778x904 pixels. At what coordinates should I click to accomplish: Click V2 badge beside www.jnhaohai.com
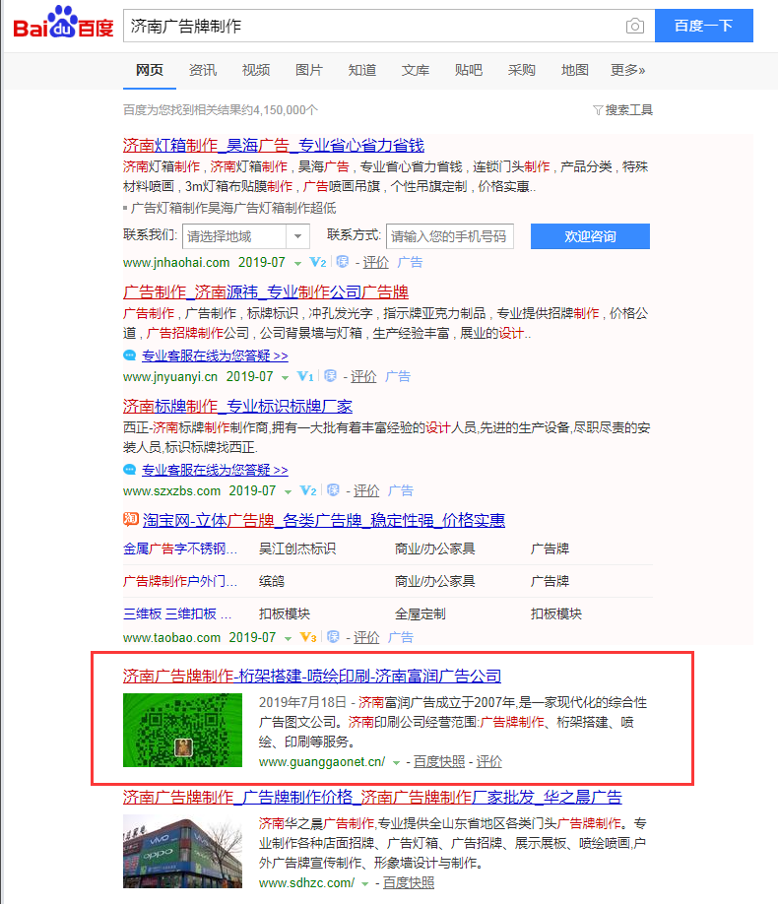317,263
